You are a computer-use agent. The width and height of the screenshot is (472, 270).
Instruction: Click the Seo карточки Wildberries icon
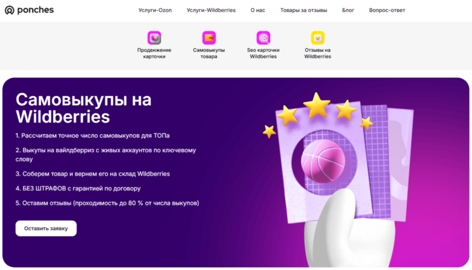pos(263,38)
